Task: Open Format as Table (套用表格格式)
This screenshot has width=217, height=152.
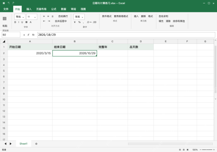Action: pos(121,16)
